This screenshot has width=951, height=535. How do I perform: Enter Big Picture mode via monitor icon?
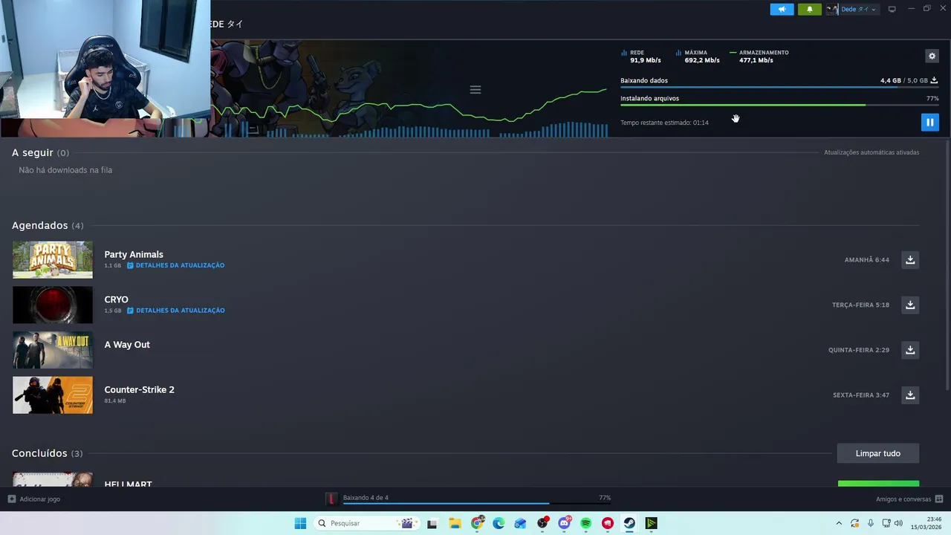coord(892,9)
